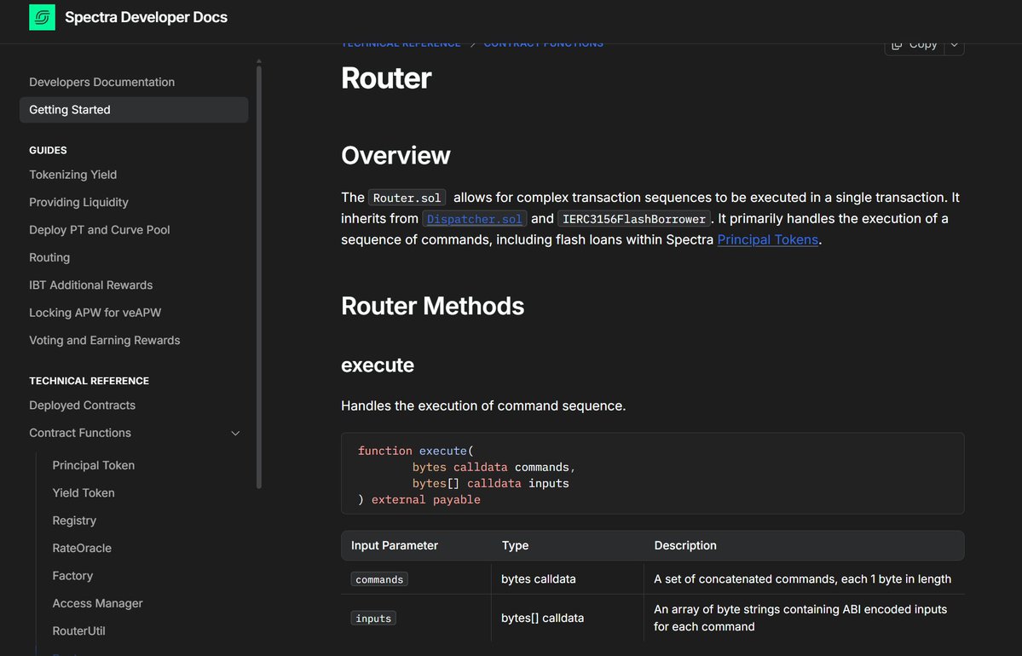This screenshot has width=1022, height=656.
Task: Follow the Principal Tokens link
Action: [x=768, y=239]
